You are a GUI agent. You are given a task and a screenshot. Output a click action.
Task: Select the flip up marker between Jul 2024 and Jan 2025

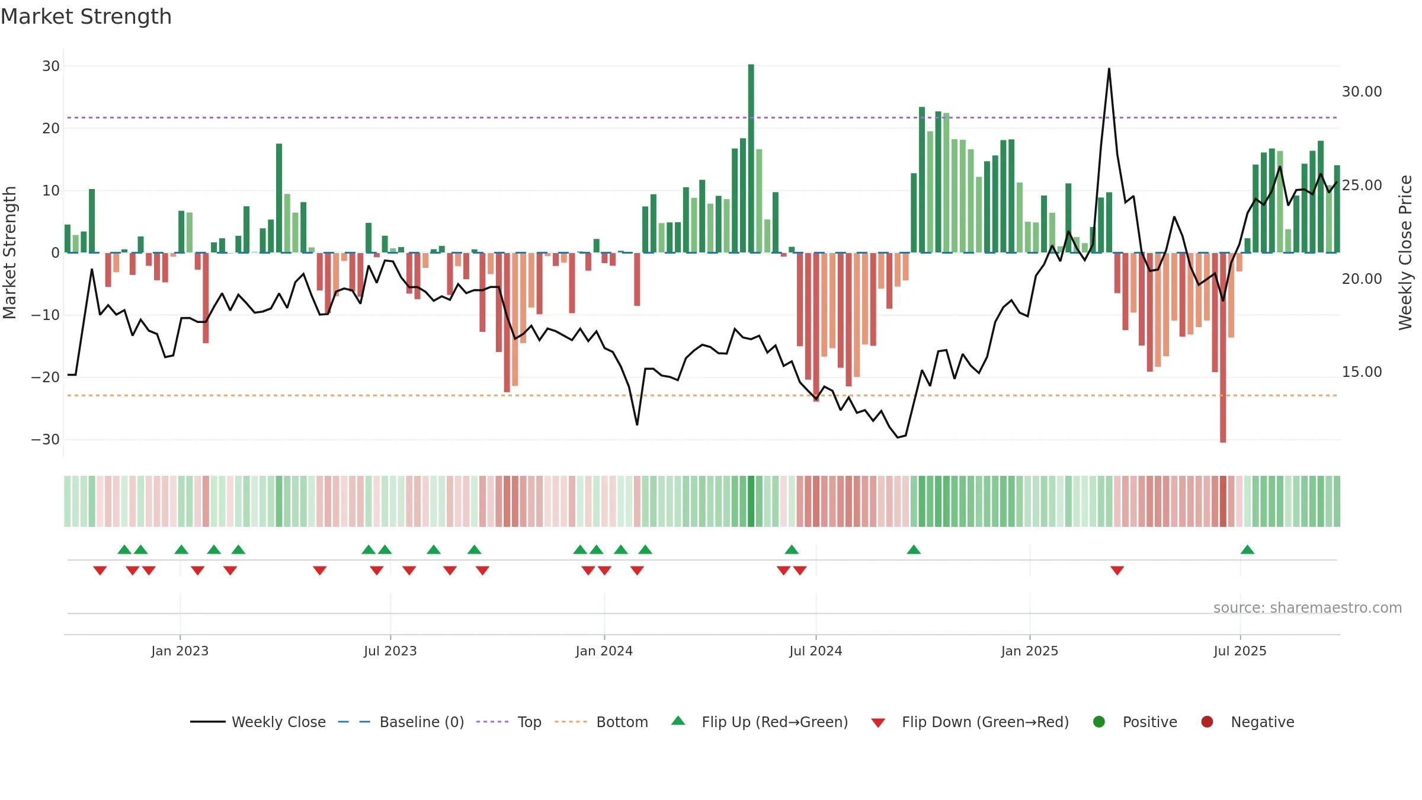(914, 549)
